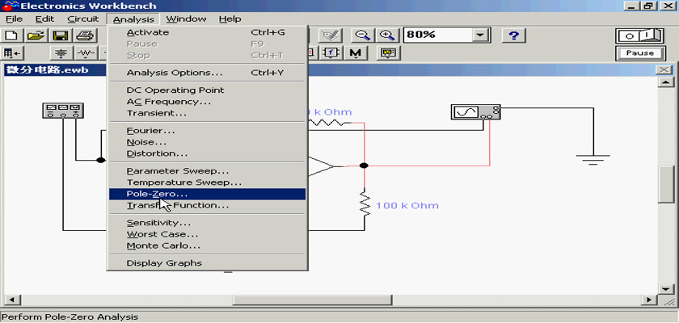This screenshot has height=323, width=679.
Task: Select Transient analysis
Action: (208, 113)
